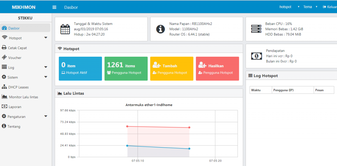Screen dimensions: 337x166
Task: Click the Voucher ticket icon
Action: pyautogui.click(x=4, y=58)
